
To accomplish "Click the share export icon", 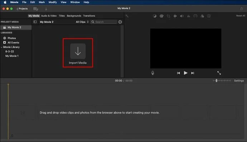I will pos(241,9).
